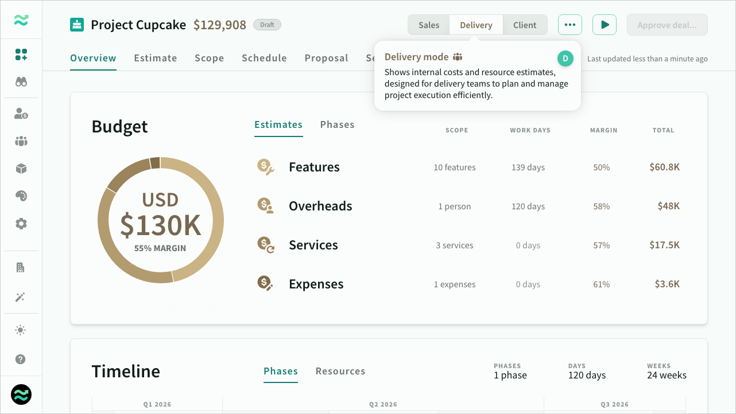
Task: Toggle theme with the brightness icon
Action: [21, 330]
